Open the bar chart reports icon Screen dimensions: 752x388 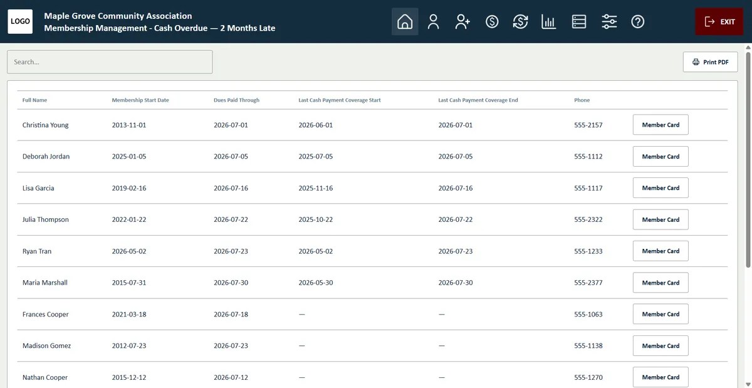pos(549,22)
